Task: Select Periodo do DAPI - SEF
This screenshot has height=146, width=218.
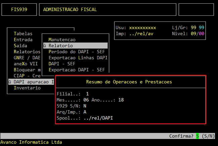Action: click(76, 52)
